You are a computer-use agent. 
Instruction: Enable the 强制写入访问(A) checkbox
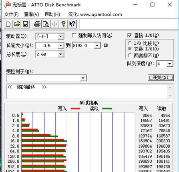click(x=74, y=36)
